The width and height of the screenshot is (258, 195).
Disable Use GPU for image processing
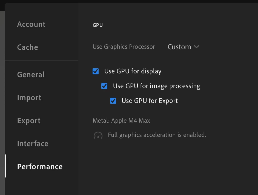click(104, 86)
